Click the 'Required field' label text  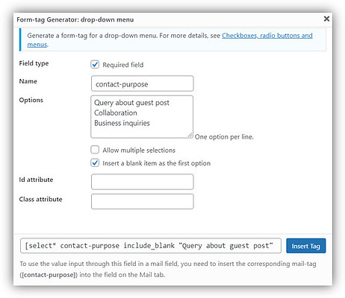tap(123, 65)
